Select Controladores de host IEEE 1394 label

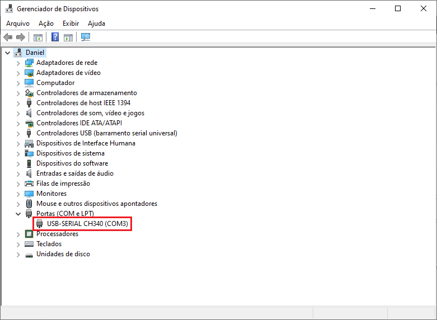click(x=83, y=103)
